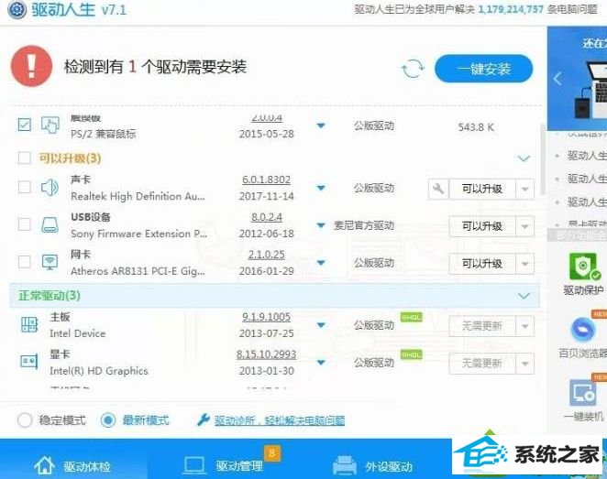Click the 一键安装 button
Screen dimensions: 607x479
click(x=484, y=69)
